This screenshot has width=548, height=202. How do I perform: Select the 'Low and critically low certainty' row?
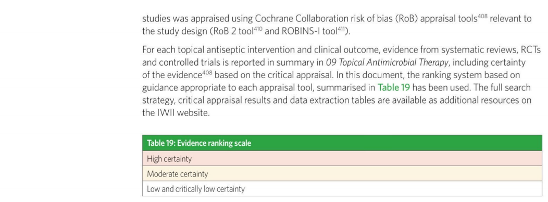342,188
